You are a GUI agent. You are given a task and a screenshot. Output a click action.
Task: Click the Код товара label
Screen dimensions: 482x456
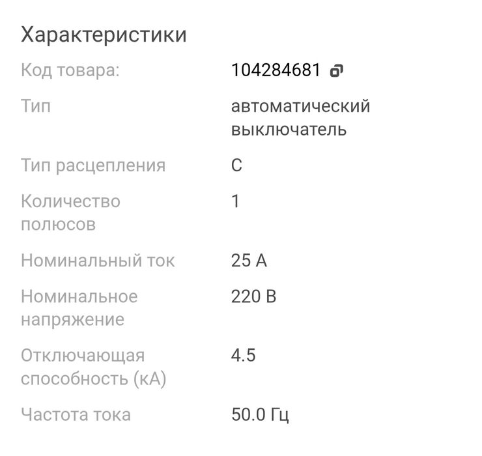(x=70, y=70)
